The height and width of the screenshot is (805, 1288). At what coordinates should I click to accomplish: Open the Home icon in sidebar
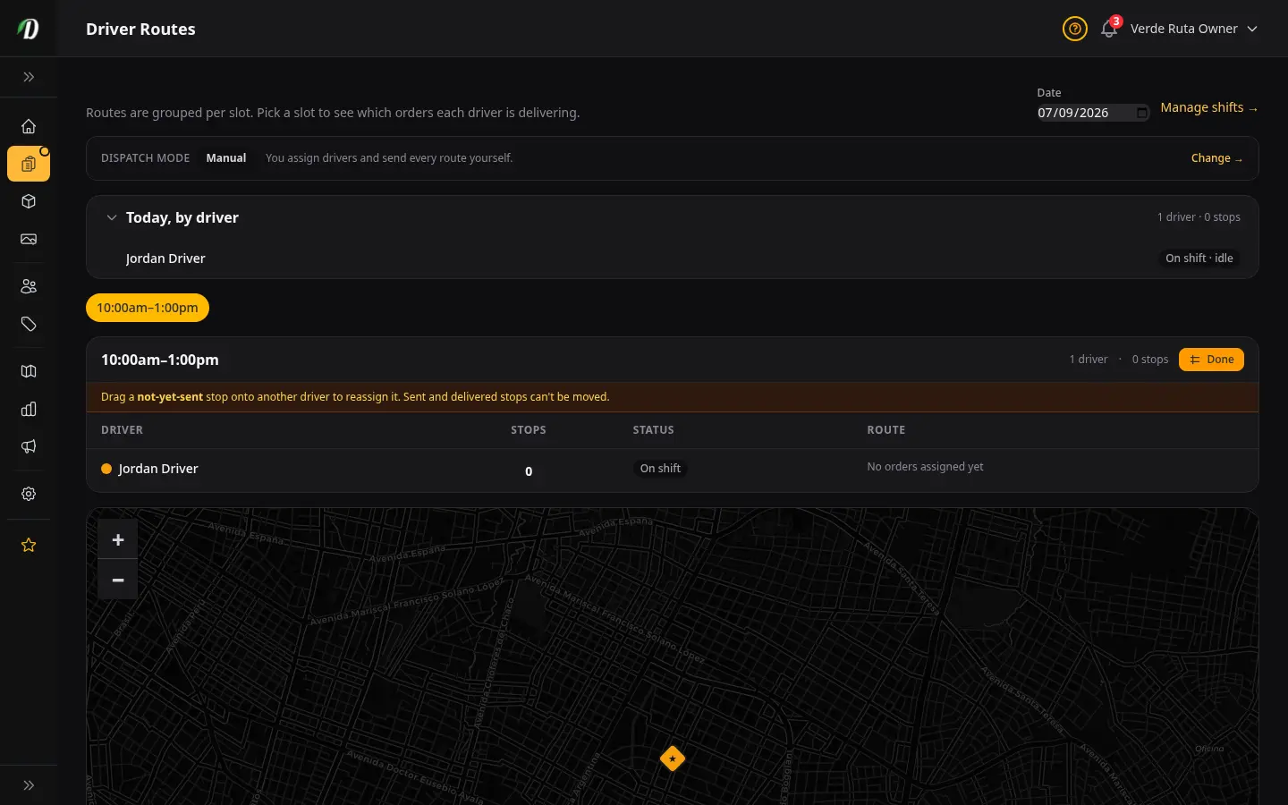tap(29, 126)
